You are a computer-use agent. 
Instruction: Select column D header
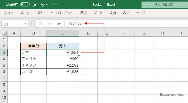click(88, 33)
